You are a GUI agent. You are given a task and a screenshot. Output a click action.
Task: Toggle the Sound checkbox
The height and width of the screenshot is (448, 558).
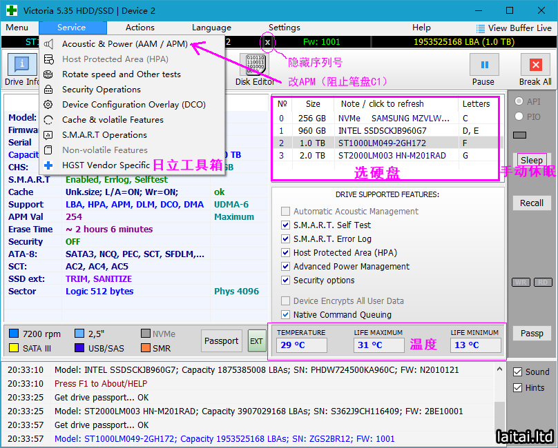[x=518, y=372]
